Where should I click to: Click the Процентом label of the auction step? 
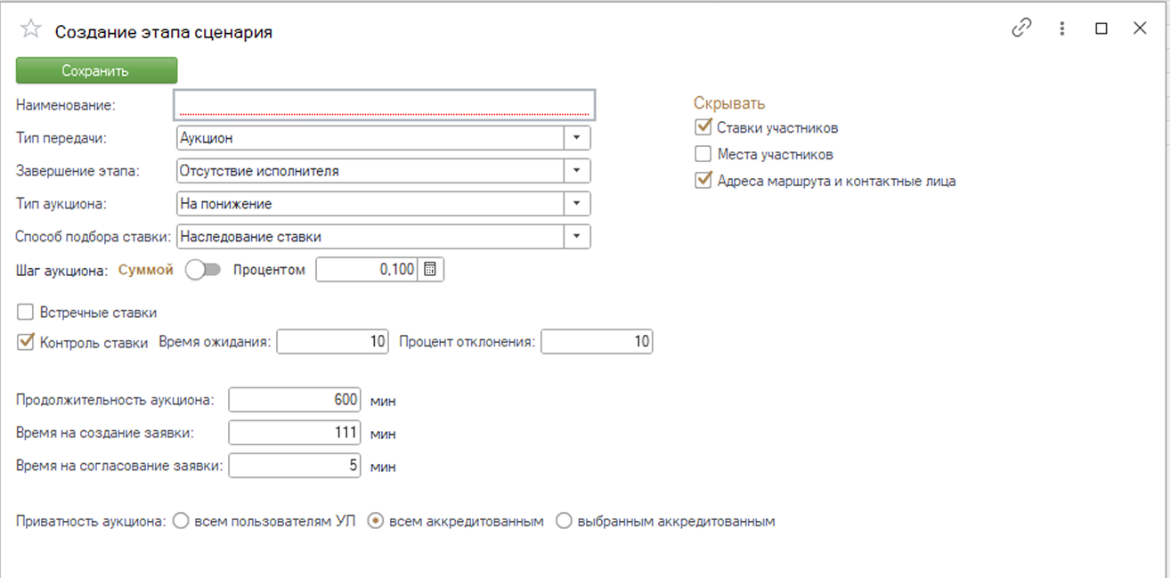pyautogui.click(x=269, y=270)
